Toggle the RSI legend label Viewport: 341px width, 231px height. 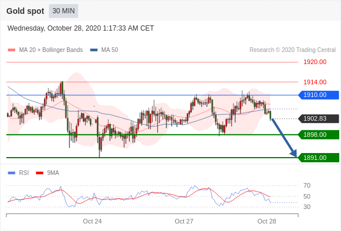point(24,173)
